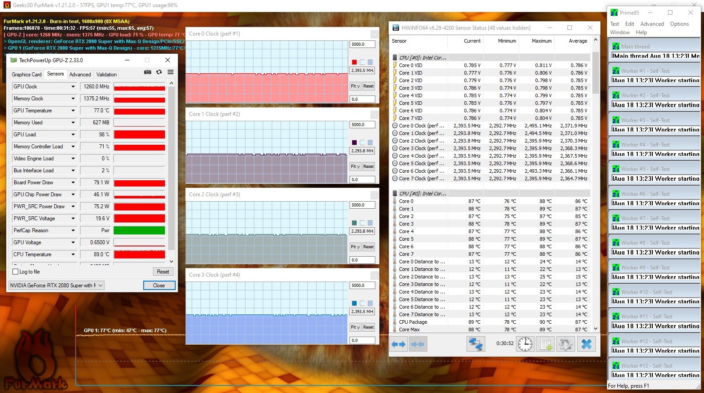Open the Validation tab

pos(107,75)
